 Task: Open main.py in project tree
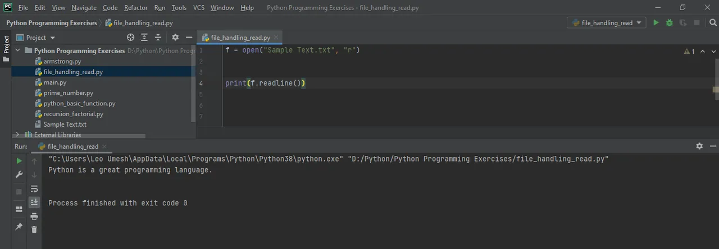[55, 82]
